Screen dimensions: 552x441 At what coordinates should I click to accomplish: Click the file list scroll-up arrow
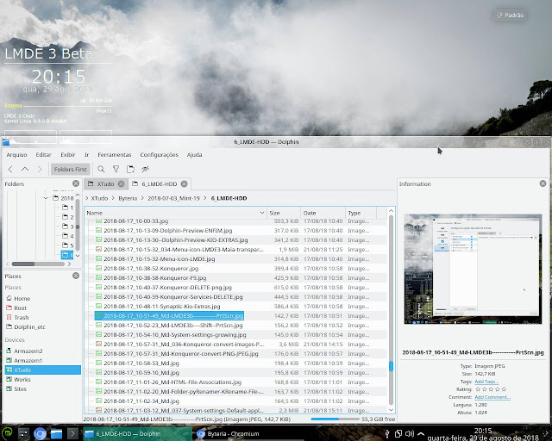391,211
